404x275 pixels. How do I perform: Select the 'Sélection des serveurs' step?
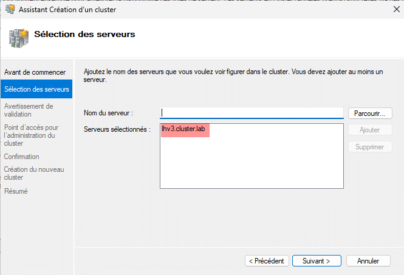[36, 89]
